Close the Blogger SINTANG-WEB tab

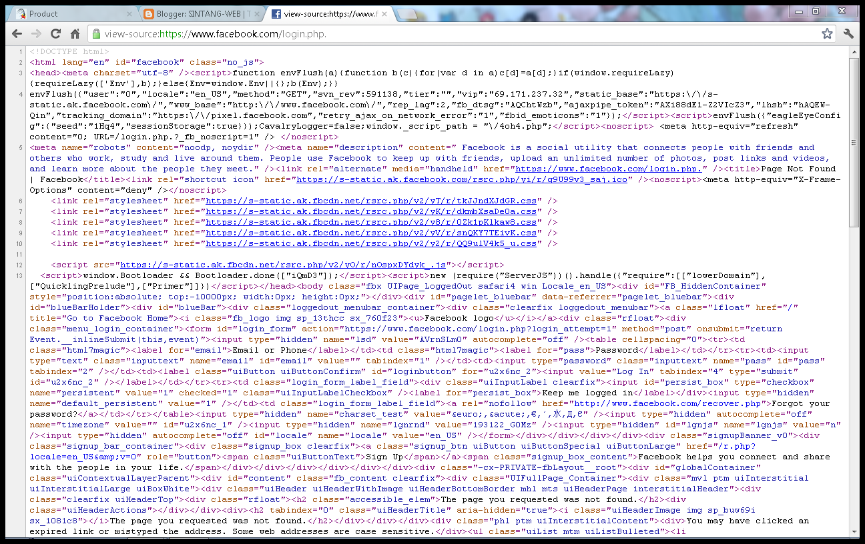tap(256, 14)
